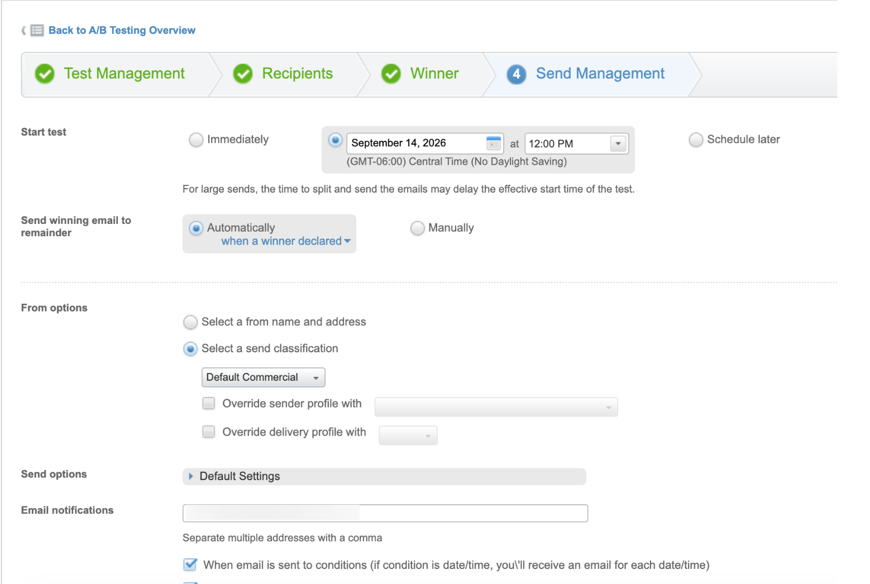Screen dimensions: 870x584
Task: Select Automatically send winning email
Action: tap(196, 228)
